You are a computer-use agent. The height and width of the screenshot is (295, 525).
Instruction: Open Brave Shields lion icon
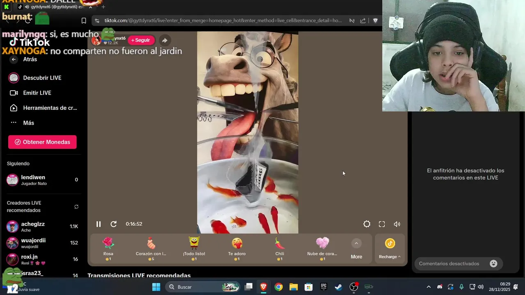pyautogui.click(x=375, y=20)
